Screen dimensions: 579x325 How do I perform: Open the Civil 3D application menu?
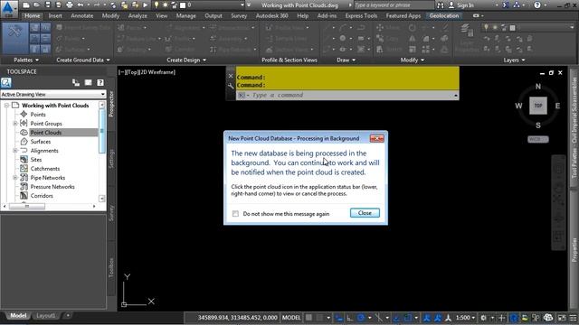(8, 9)
